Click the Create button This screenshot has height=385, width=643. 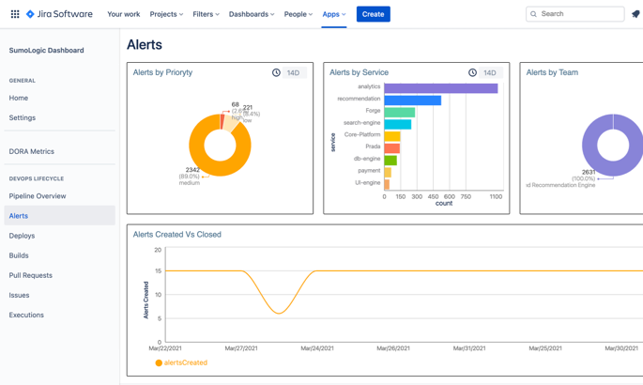click(373, 14)
